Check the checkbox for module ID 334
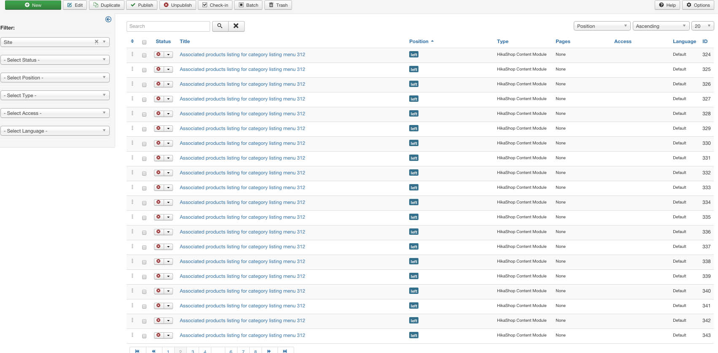Viewport: 718px width, 353px height. (x=144, y=203)
